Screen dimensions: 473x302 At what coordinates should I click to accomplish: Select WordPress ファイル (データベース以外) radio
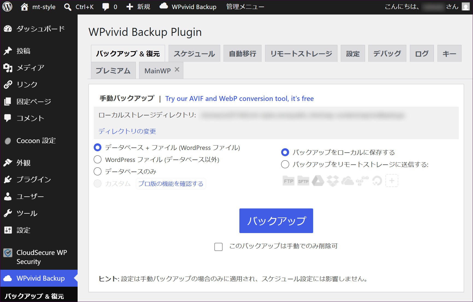click(x=98, y=159)
